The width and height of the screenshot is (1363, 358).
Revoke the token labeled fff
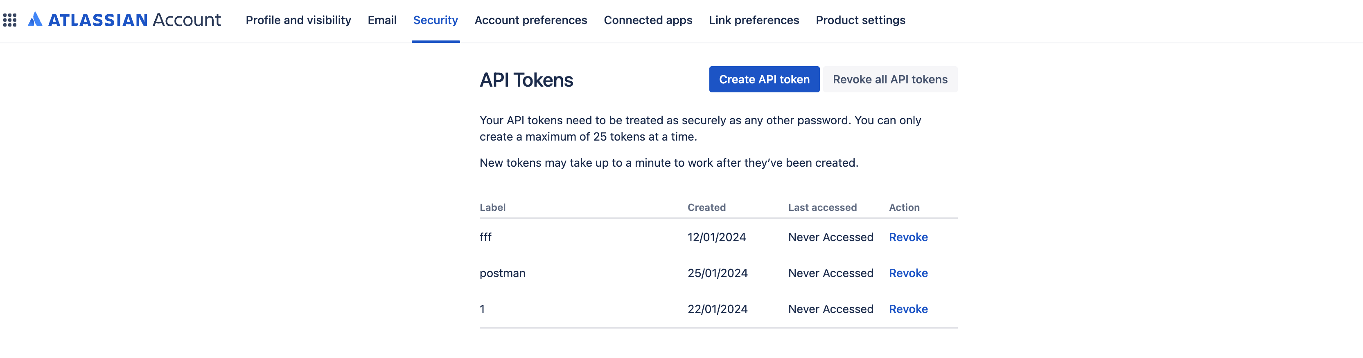[908, 237]
